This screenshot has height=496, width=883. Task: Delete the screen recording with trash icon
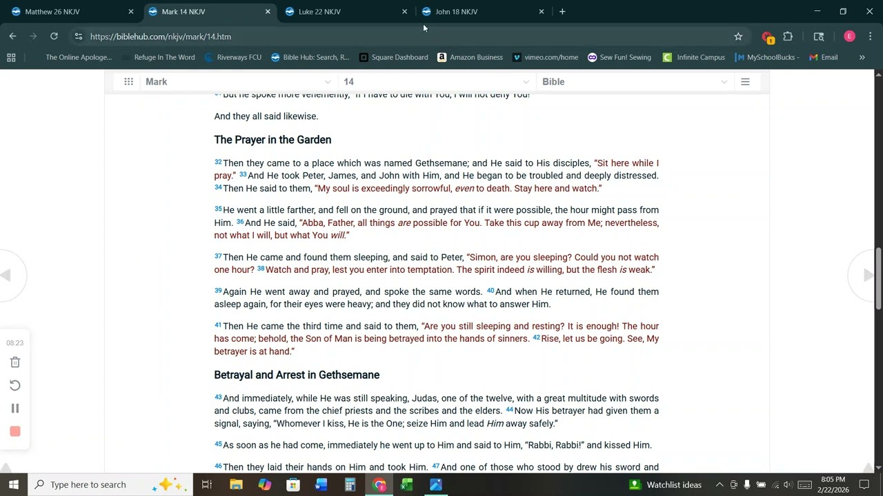tap(15, 362)
